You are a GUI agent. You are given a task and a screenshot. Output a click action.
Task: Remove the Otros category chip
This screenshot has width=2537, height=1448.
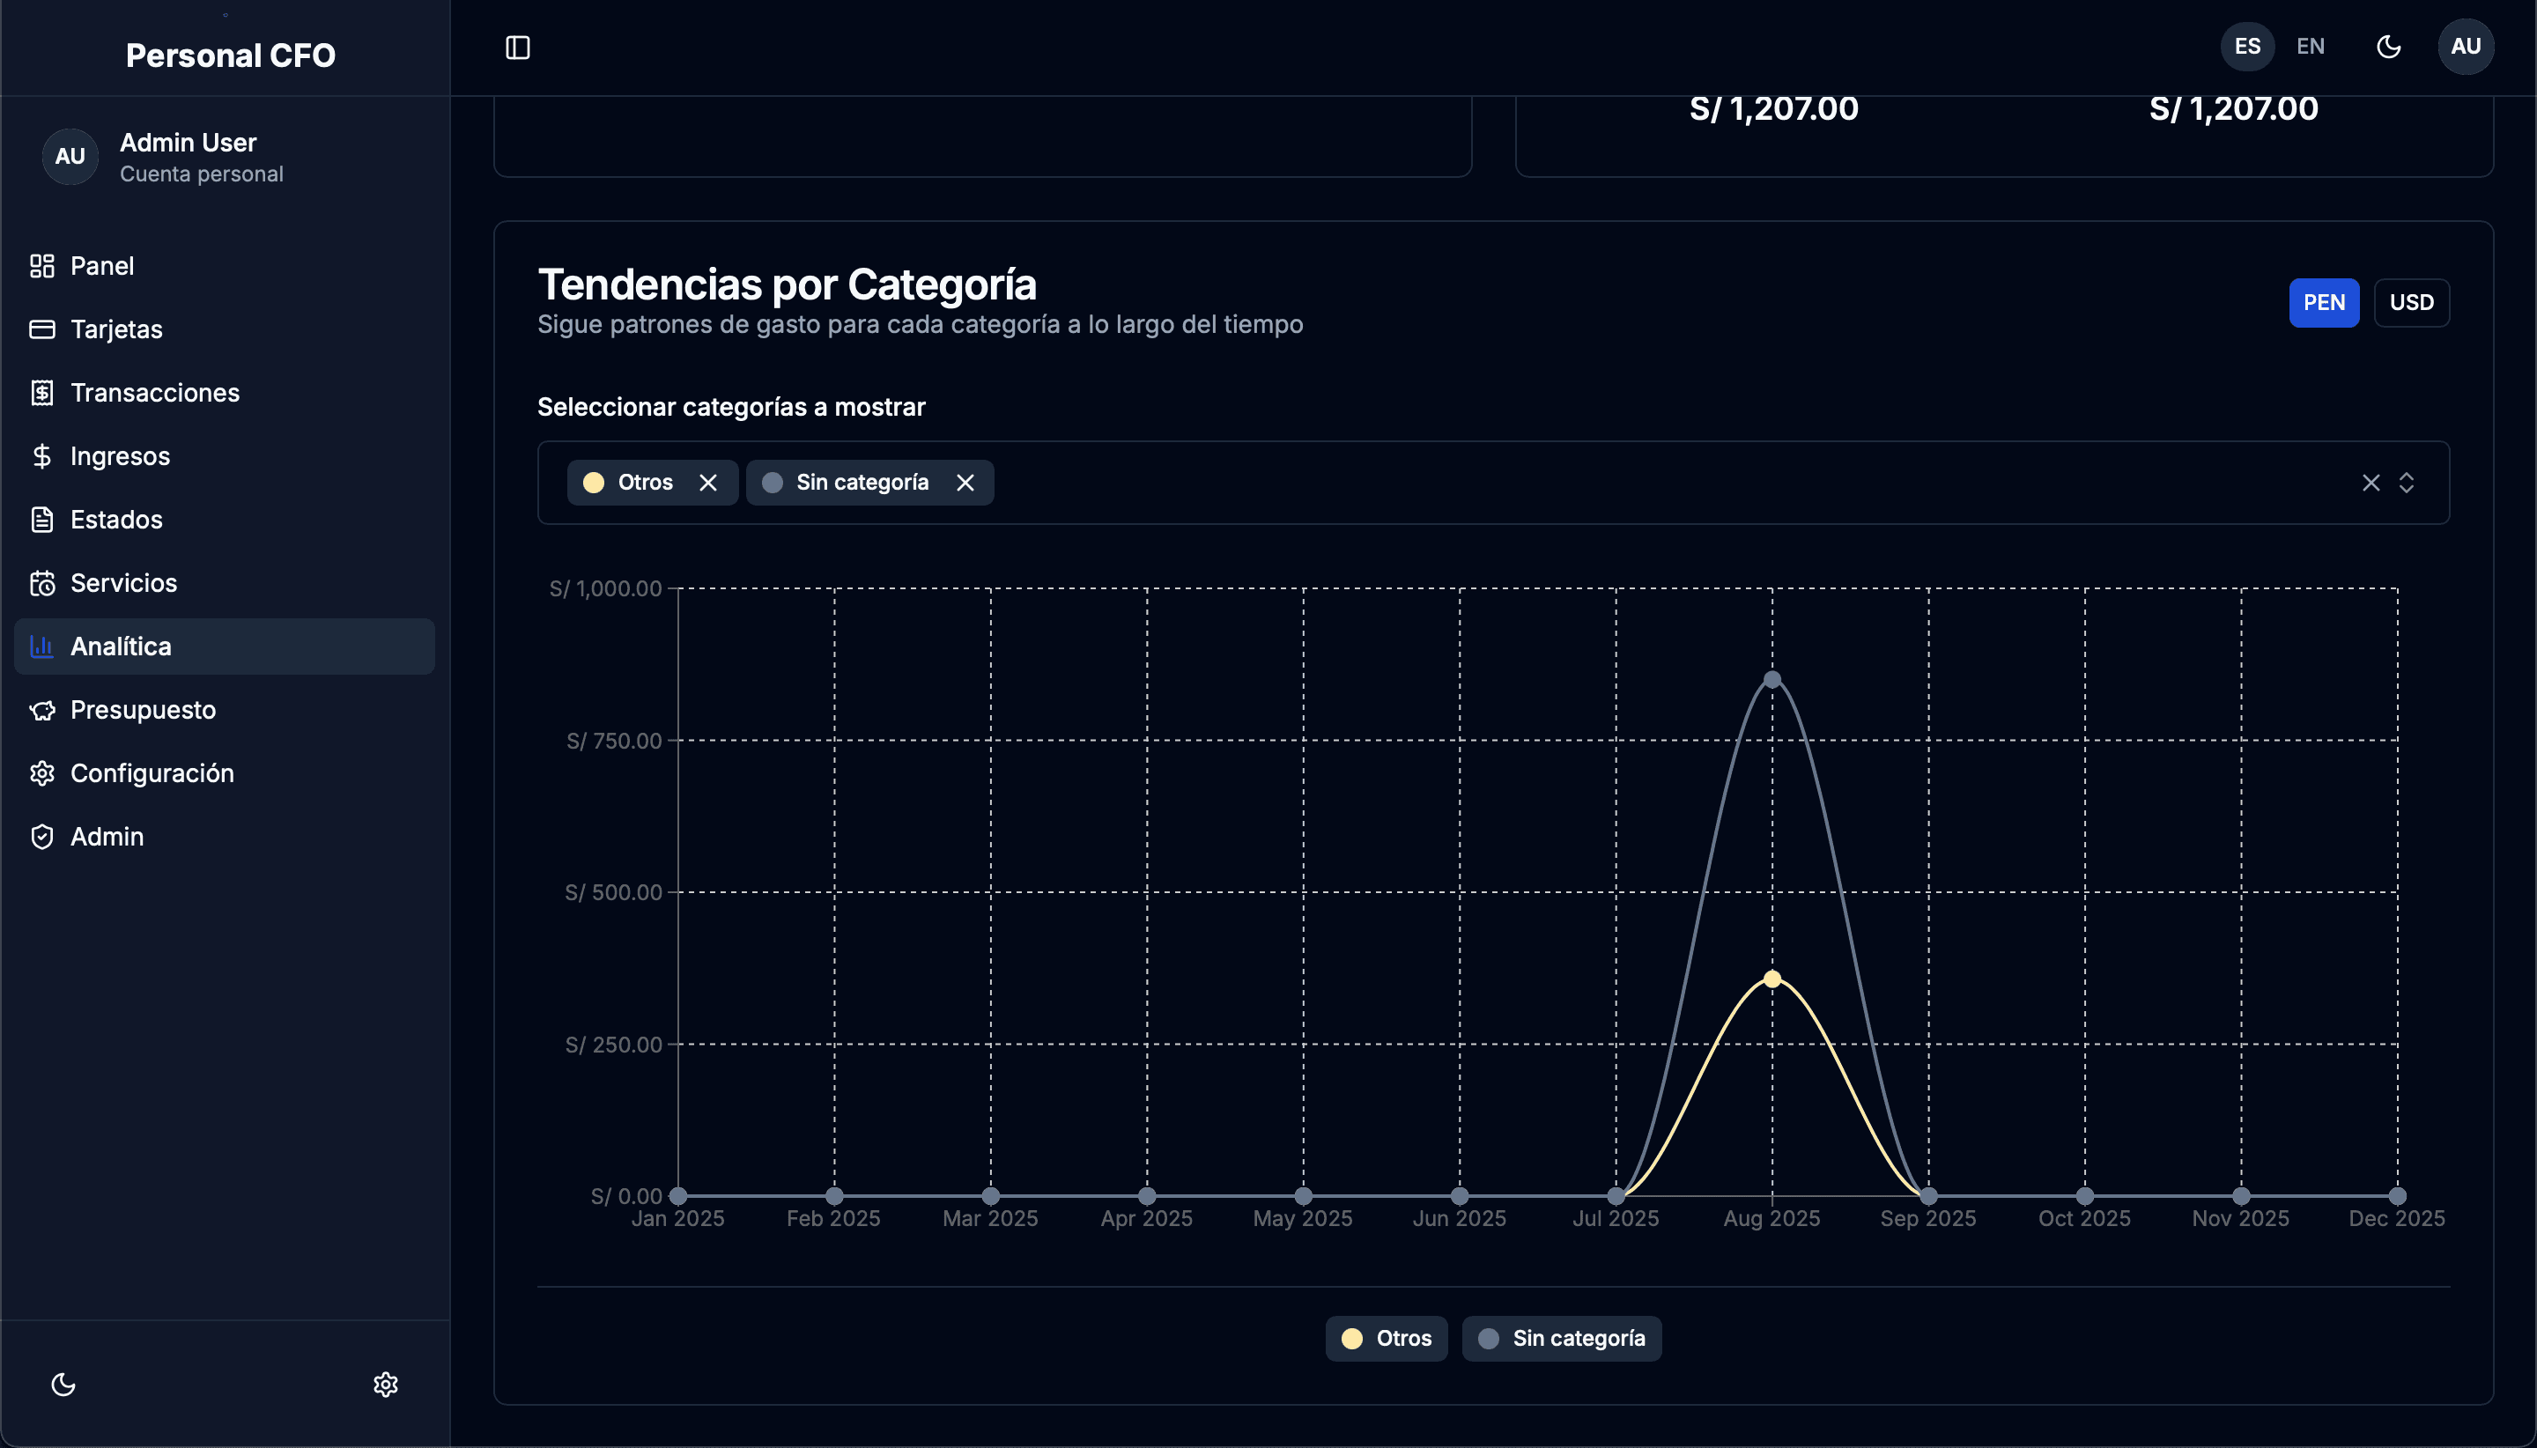click(708, 483)
